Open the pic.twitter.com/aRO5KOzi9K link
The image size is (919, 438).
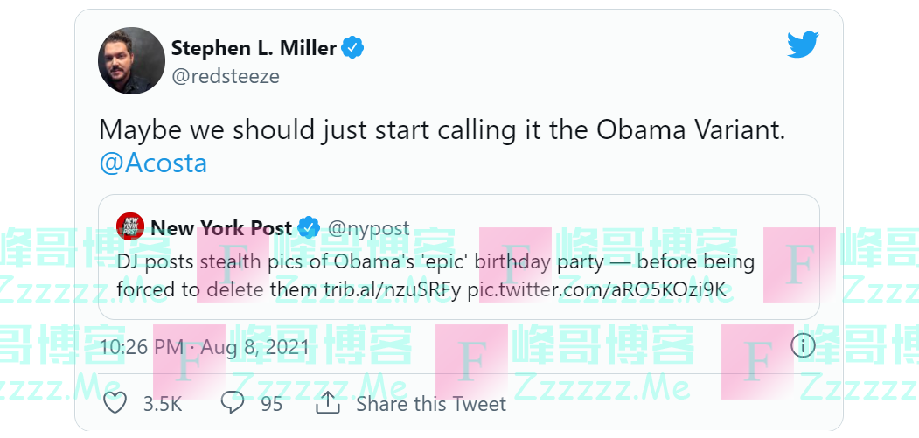598,289
